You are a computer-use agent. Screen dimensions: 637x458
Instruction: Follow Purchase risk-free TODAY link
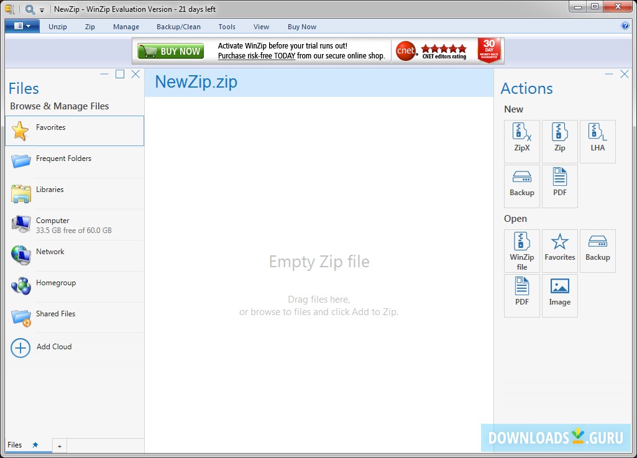(x=256, y=56)
